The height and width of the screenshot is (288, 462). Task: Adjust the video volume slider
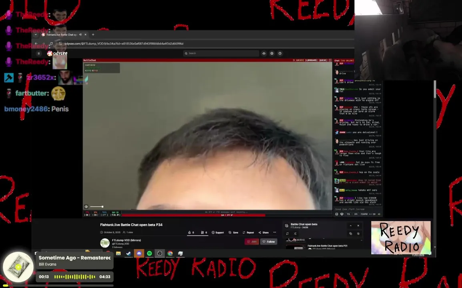pyautogui.click(x=96, y=207)
